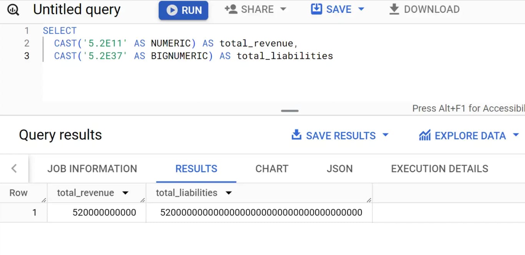Open the EXPLORE DATA dropdown arrow
Viewport: 525px width, 255px height.
516,135
